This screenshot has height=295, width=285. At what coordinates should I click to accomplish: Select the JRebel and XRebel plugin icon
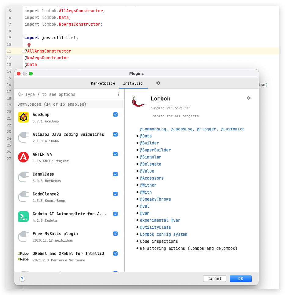tap(23, 257)
